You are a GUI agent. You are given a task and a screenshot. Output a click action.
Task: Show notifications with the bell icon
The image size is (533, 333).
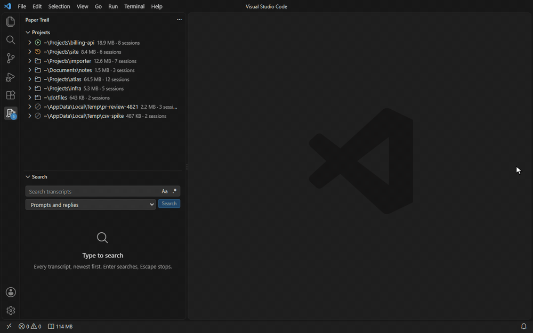pos(524,327)
